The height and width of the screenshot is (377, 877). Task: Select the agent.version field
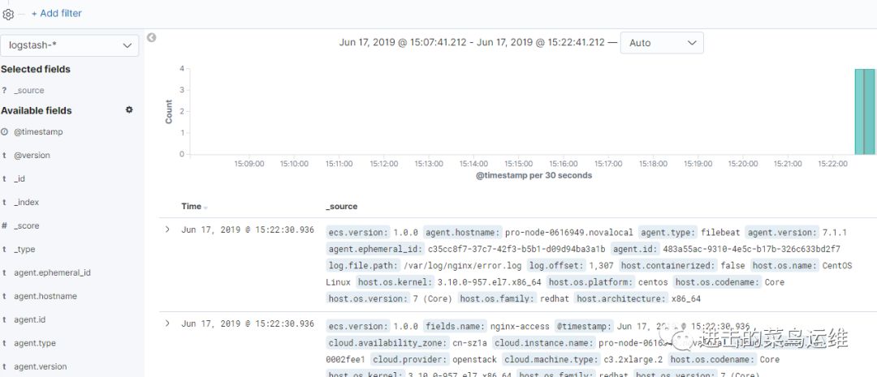pyautogui.click(x=41, y=366)
